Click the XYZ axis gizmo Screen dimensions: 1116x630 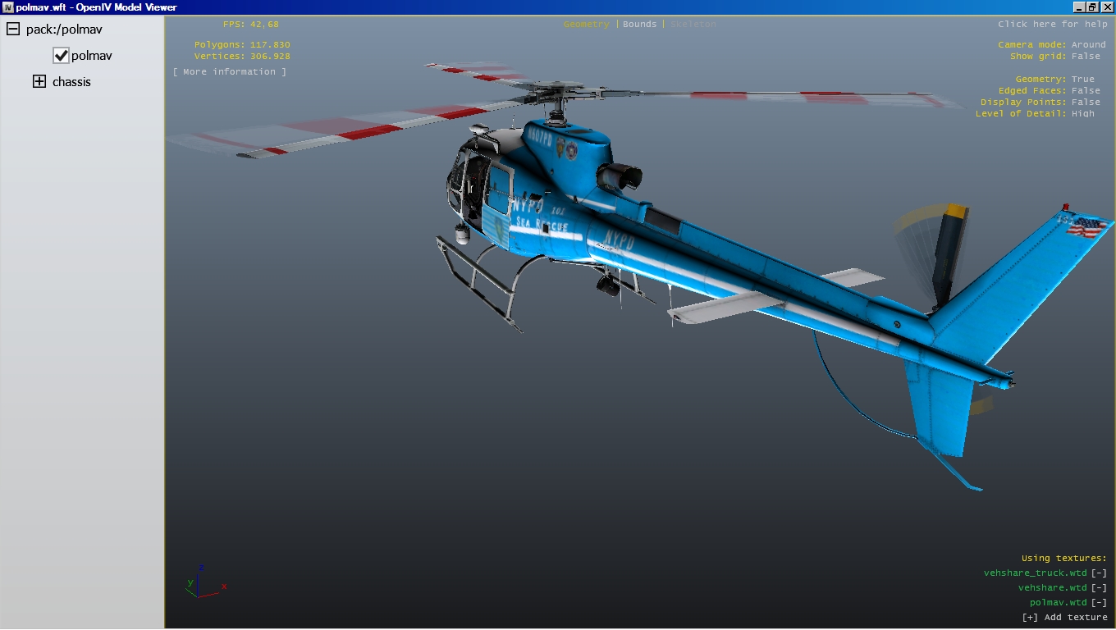pyautogui.click(x=205, y=582)
